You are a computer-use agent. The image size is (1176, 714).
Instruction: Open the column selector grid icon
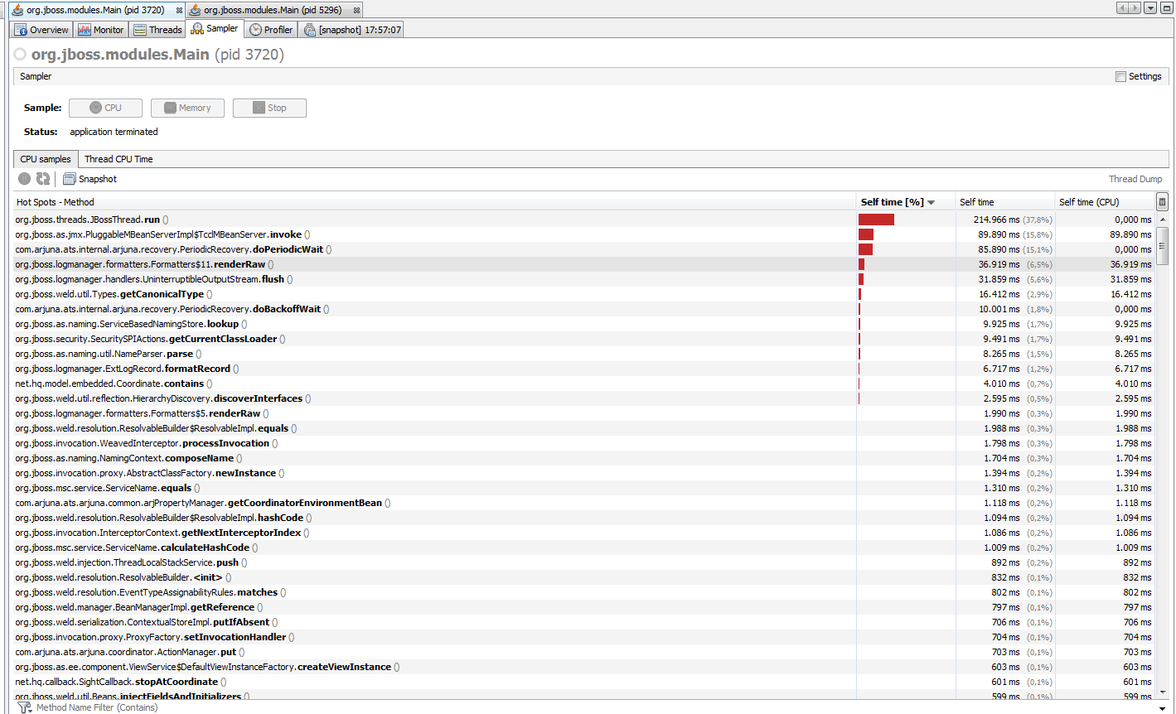[1162, 201]
